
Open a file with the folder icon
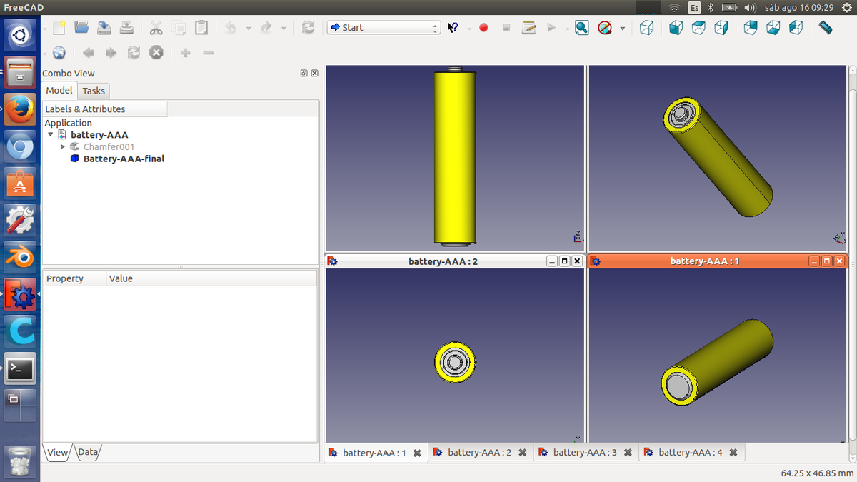(x=81, y=28)
